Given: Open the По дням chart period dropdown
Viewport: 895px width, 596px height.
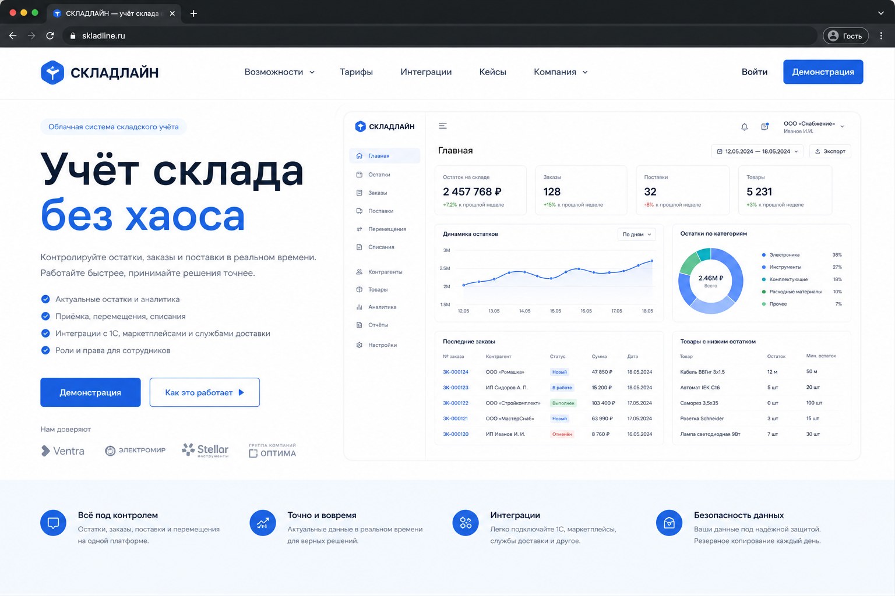Looking at the screenshot, I should (x=636, y=234).
